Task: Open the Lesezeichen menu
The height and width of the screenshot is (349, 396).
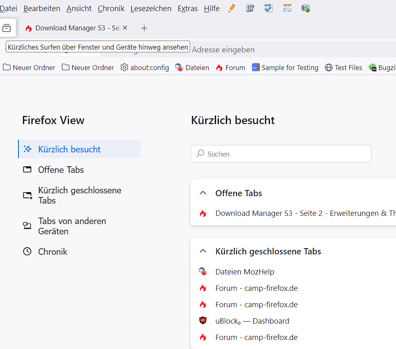Action: click(151, 8)
